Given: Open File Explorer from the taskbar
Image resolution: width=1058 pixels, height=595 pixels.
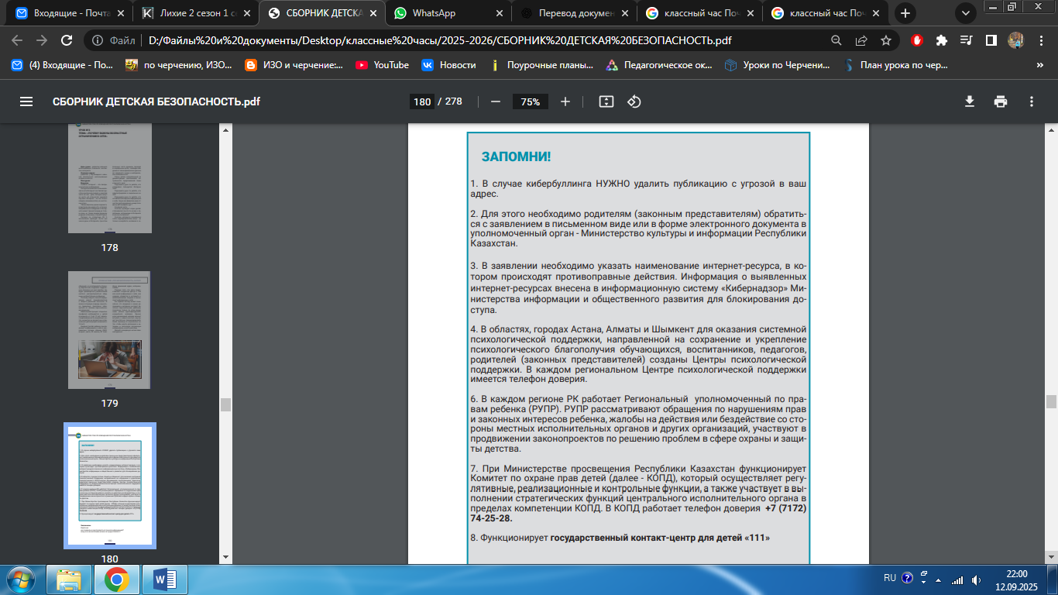Looking at the screenshot, I should point(70,579).
